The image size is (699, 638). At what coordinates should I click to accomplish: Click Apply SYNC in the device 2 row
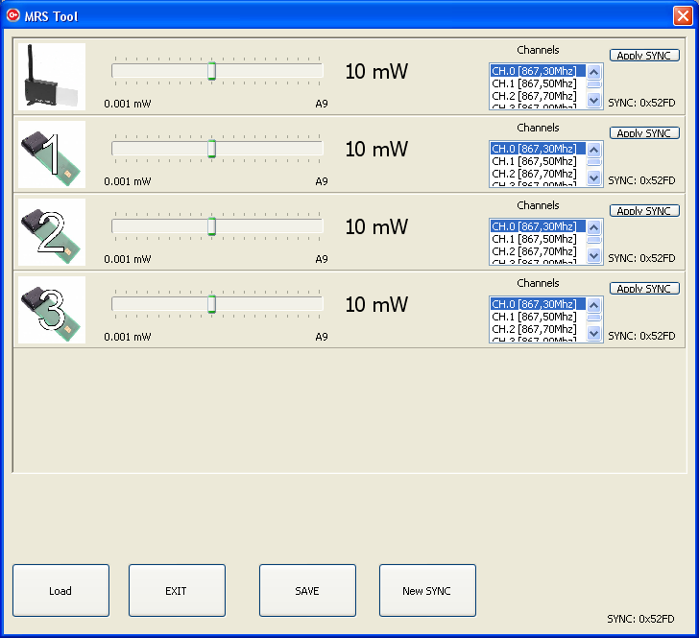tap(644, 211)
